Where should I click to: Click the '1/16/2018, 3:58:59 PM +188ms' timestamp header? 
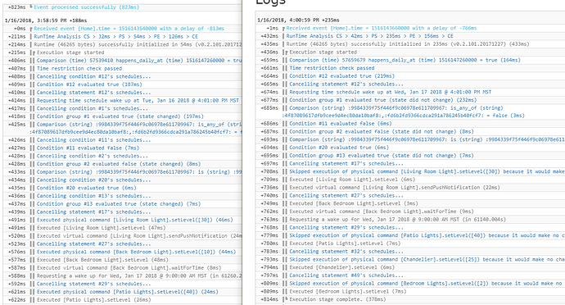pos(46,20)
